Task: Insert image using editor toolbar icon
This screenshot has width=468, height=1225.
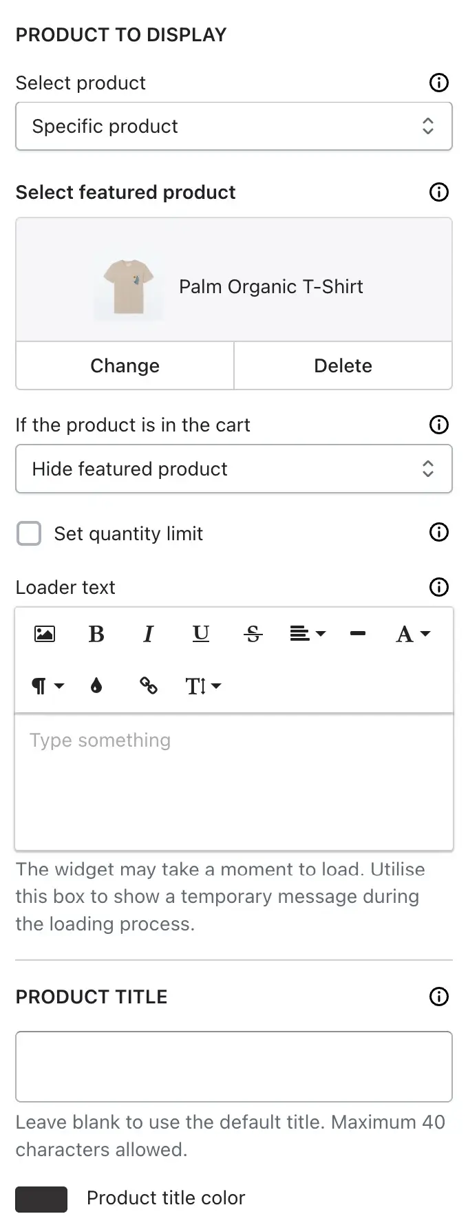Action: click(x=45, y=634)
